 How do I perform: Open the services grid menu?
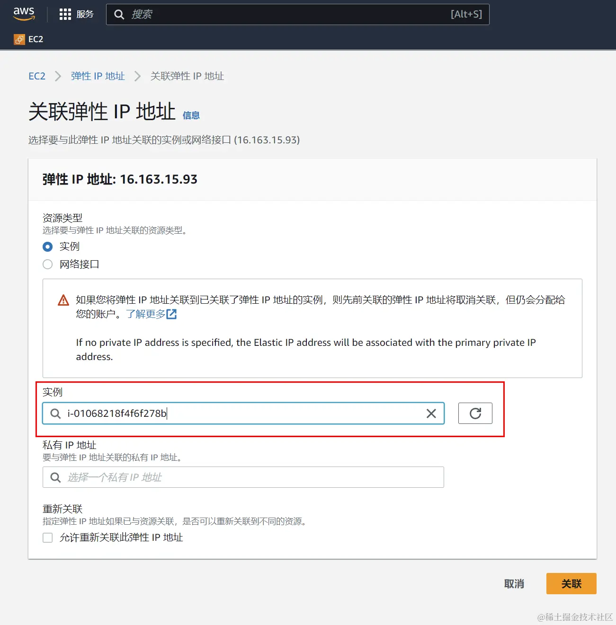point(65,14)
